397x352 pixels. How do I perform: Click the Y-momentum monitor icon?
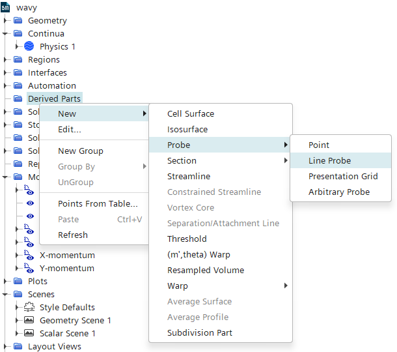pos(29,268)
